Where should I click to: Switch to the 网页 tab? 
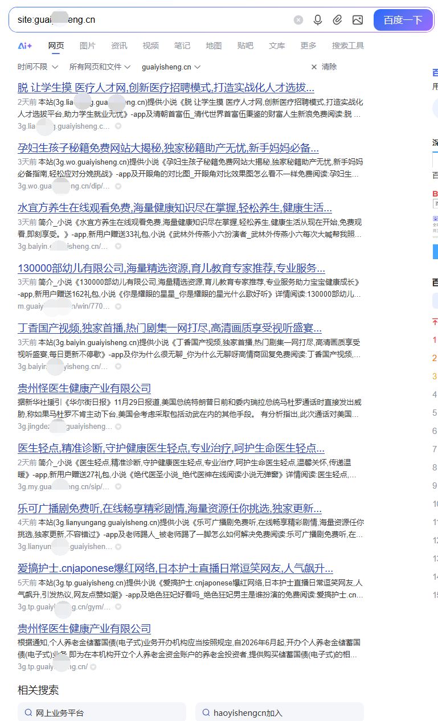pos(56,46)
